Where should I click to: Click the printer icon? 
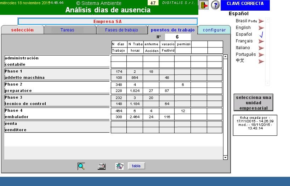pyautogui.click(x=102, y=166)
